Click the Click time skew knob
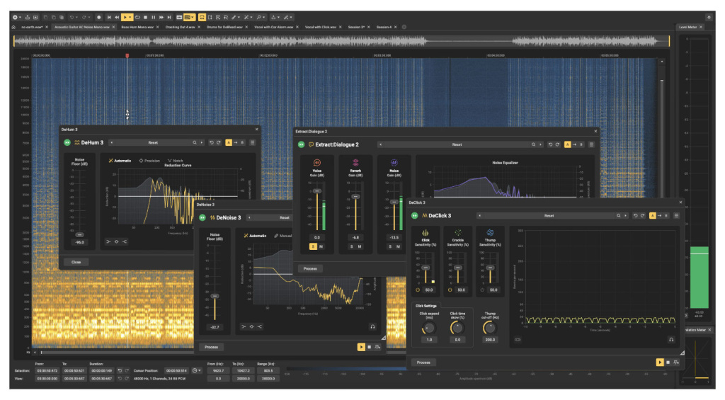The image size is (725, 400). coord(457,328)
